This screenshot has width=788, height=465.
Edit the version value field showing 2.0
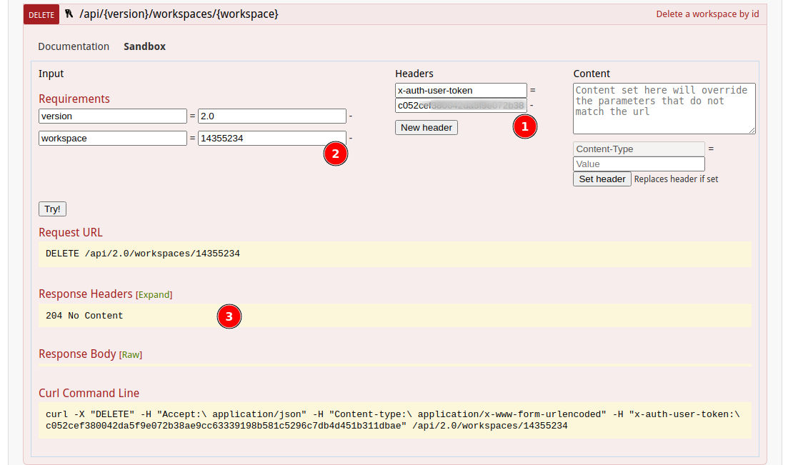272,116
